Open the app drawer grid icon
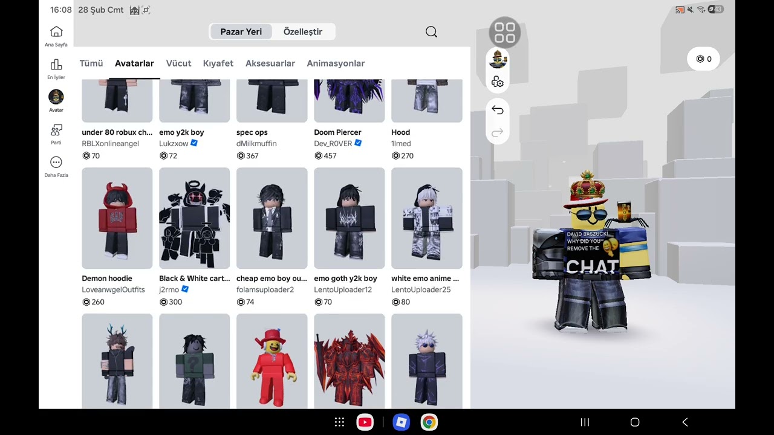Viewport: 774px width, 435px height. tap(339, 422)
